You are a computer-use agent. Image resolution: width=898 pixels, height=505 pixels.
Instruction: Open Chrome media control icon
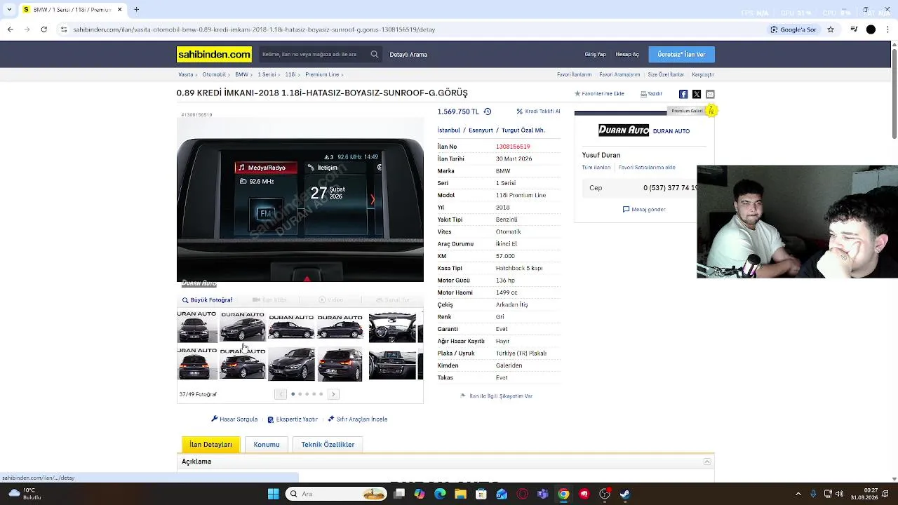point(854,29)
